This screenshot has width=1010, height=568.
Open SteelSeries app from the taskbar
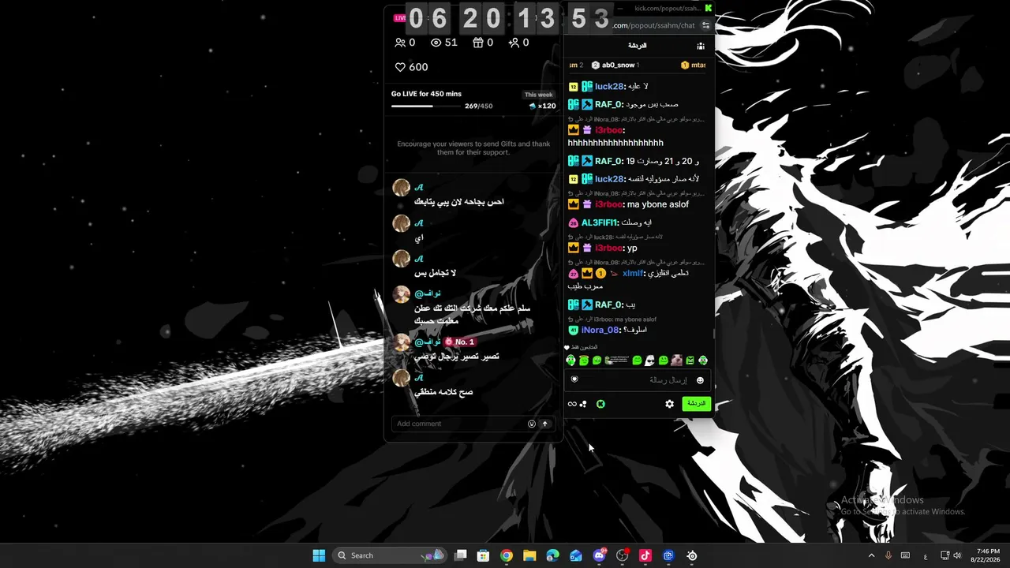pyautogui.click(x=692, y=555)
